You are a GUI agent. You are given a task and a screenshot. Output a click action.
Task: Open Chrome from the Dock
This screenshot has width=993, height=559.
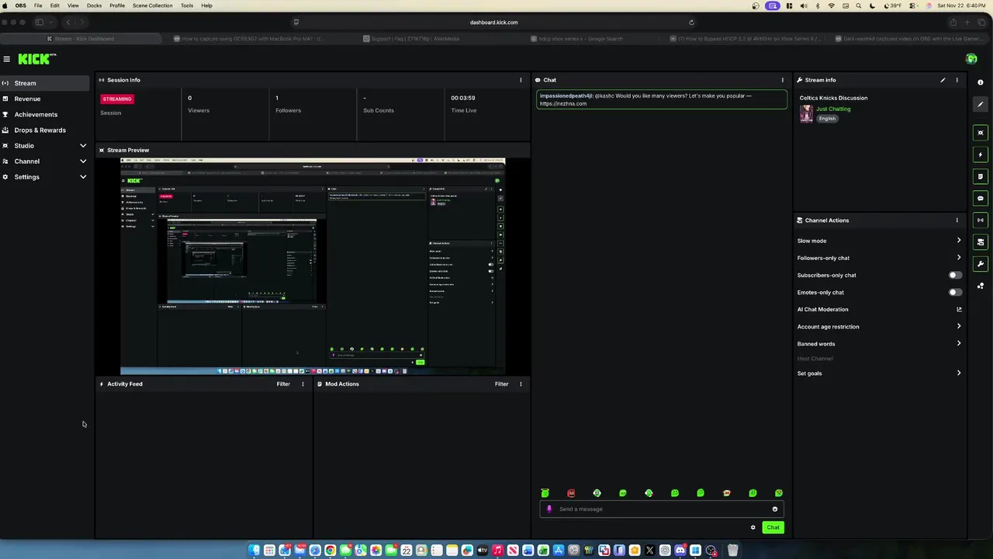[330, 550]
